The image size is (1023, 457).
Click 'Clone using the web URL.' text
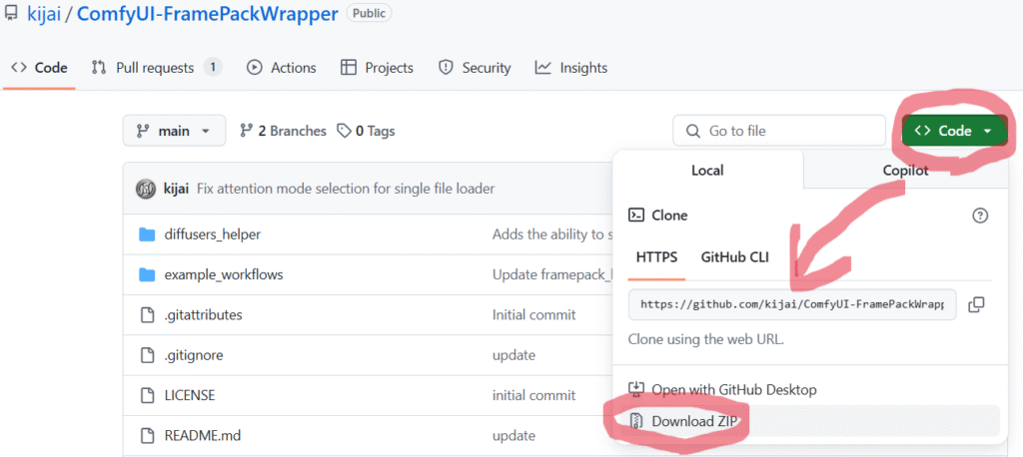click(706, 339)
